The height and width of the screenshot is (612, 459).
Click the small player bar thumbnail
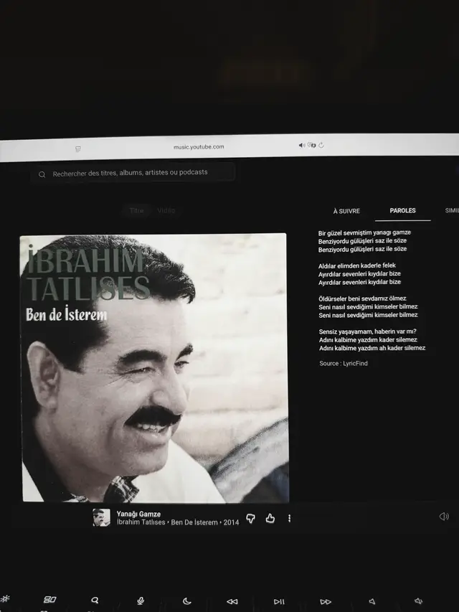101,517
